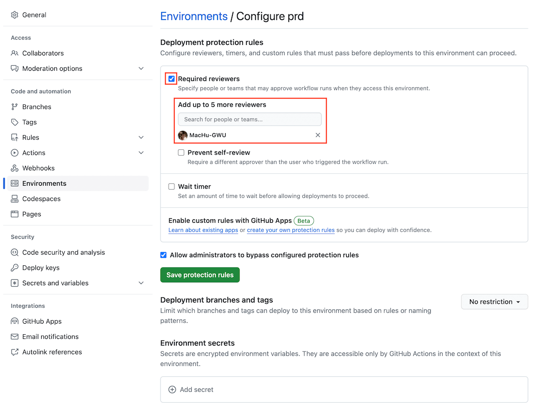Open create your own protection rules link
Screen dimensions: 539x407
click(x=291, y=230)
